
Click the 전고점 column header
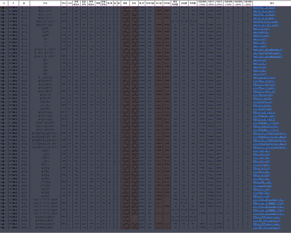point(159,3)
